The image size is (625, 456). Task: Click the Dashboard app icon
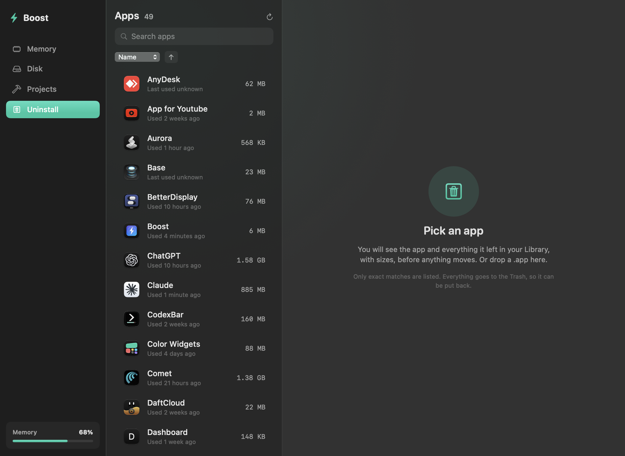coord(132,436)
